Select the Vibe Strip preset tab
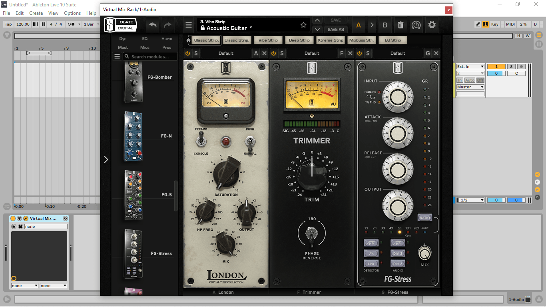 pos(268,40)
